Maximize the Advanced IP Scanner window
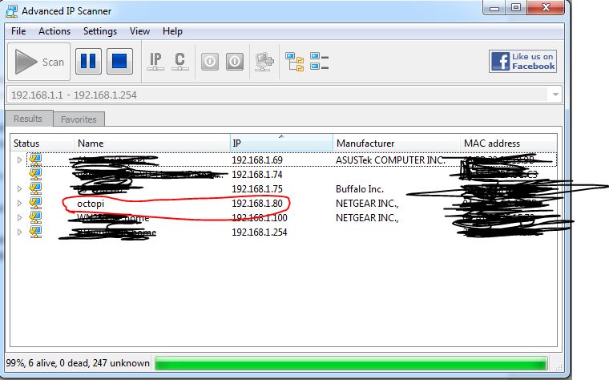Viewport: 609px width, 380px height. (x=516, y=7)
